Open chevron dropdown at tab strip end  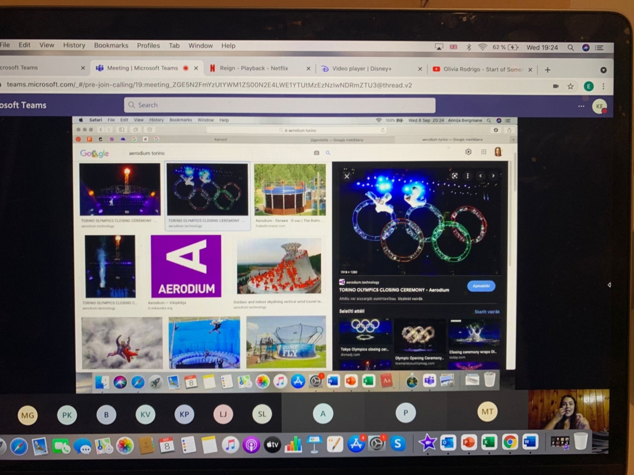pyautogui.click(x=603, y=70)
